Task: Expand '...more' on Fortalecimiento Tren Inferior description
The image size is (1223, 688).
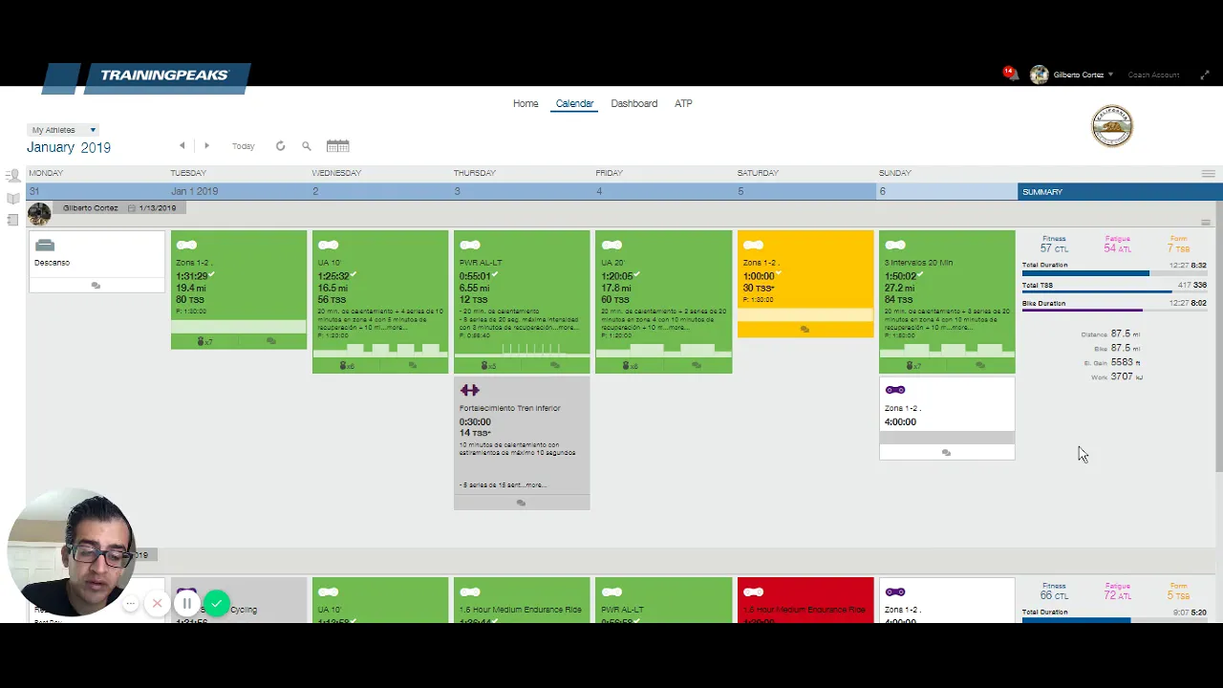Action: point(535,485)
